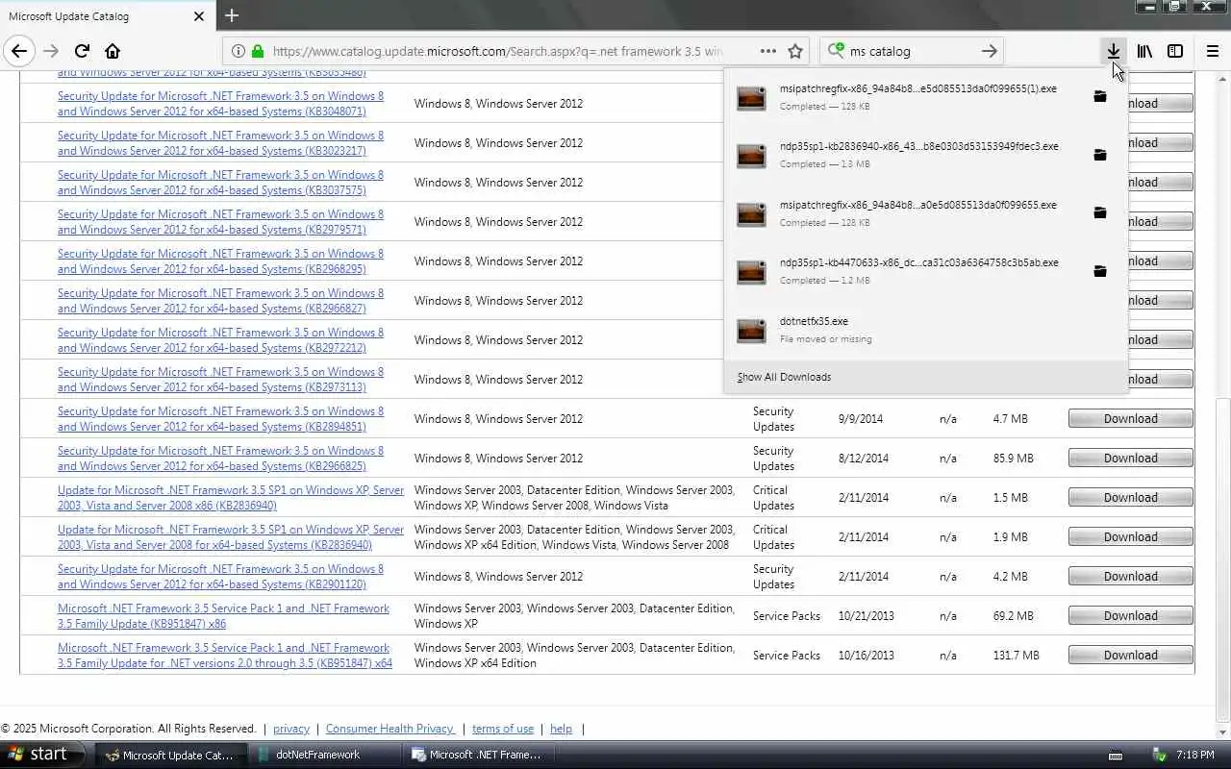
Task: Download the 1.5 MB critical update
Action: [1130, 498]
